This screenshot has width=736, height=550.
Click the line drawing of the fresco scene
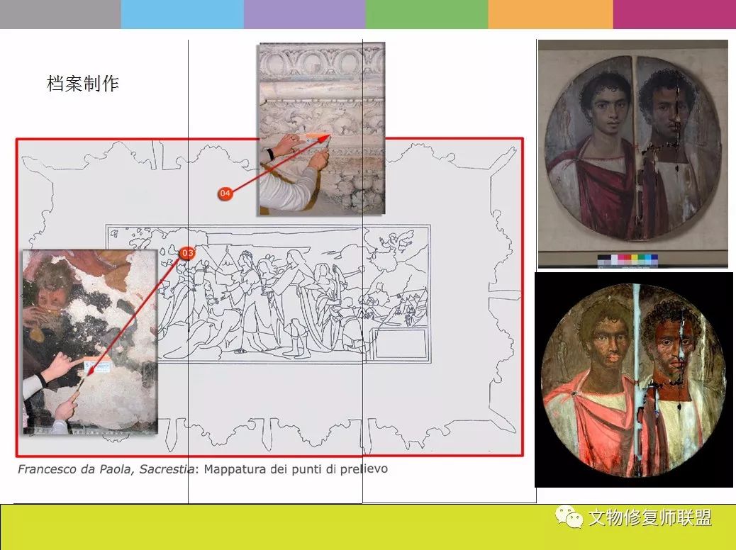tap(268, 294)
